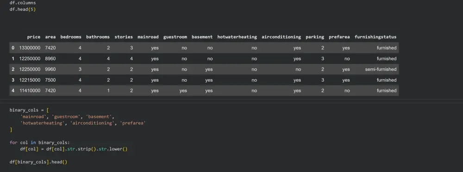This screenshot has width=463, height=172.
Task: Click the 'guestroom' column header
Action: coord(175,37)
